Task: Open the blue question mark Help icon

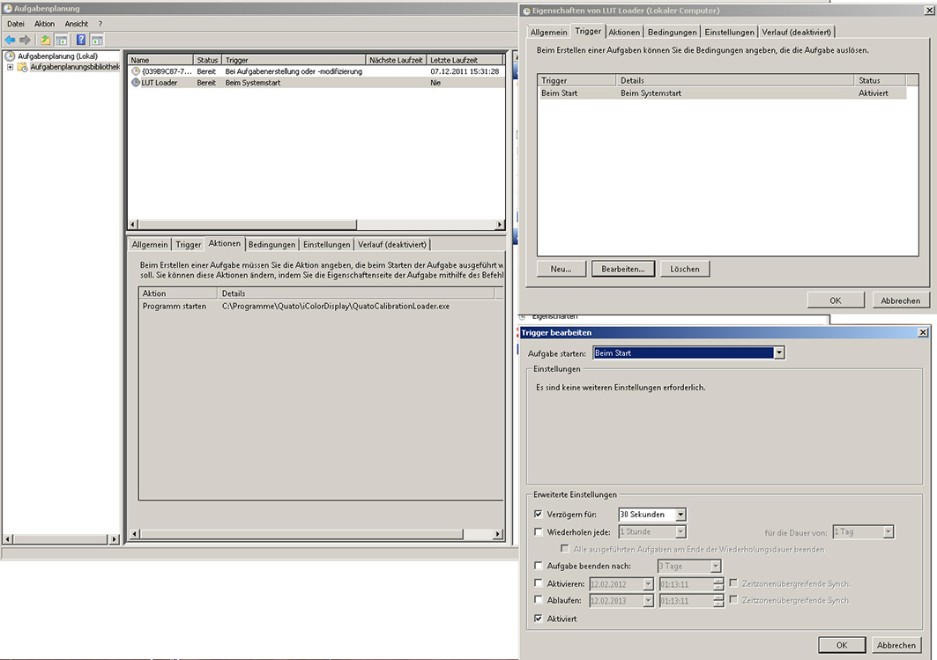Action: point(81,40)
